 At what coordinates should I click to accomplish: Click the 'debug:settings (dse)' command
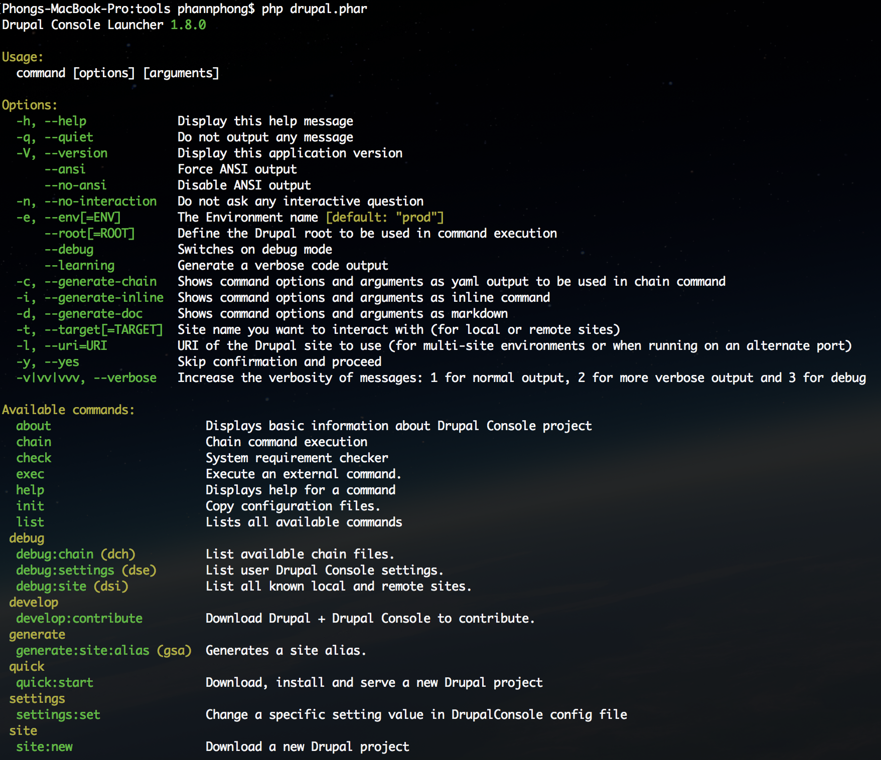(86, 571)
